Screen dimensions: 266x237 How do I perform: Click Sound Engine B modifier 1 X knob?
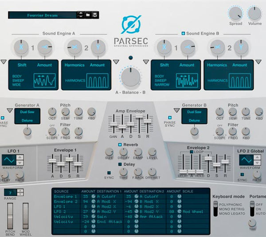point(164,47)
